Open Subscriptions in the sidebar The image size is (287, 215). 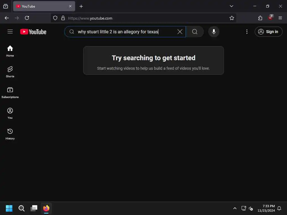[x=10, y=93]
